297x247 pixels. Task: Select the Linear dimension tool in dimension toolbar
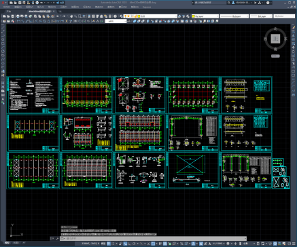[18, 21]
